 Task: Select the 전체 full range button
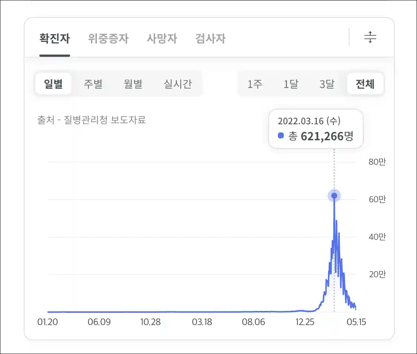[x=365, y=84]
